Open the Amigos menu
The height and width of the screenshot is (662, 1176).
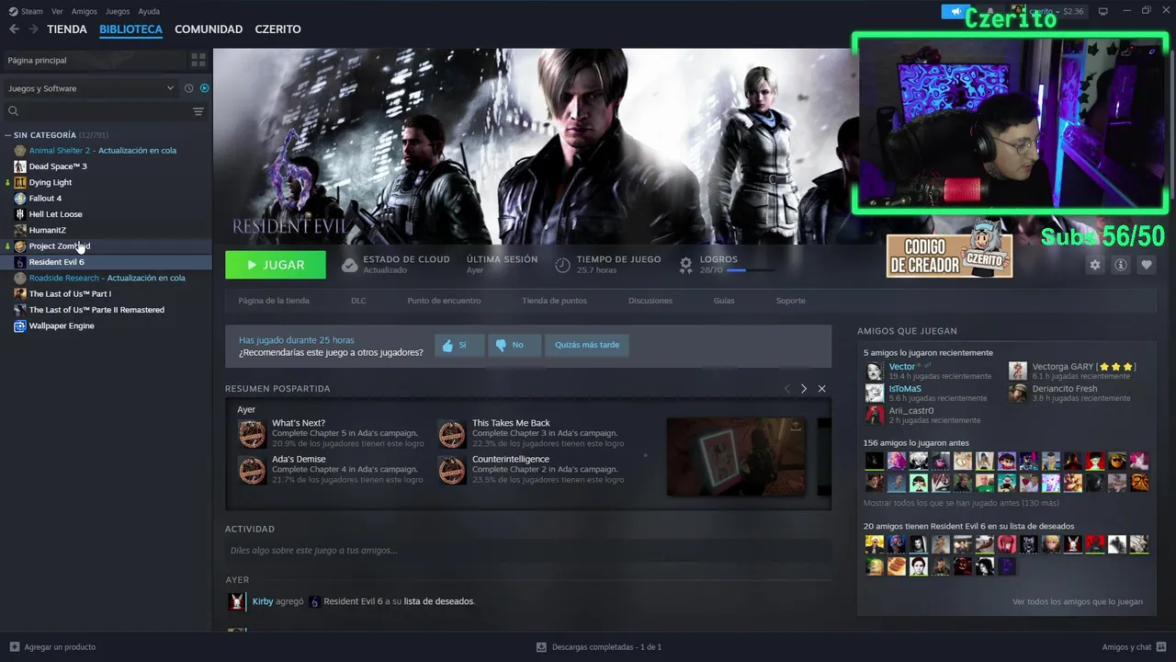tap(85, 11)
